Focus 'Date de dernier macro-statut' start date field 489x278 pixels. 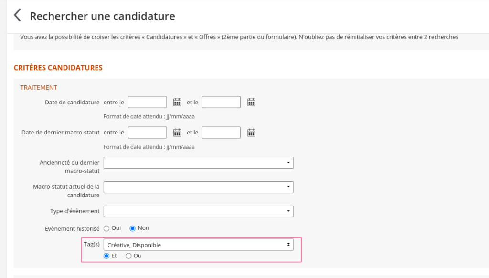tap(147, 133)
